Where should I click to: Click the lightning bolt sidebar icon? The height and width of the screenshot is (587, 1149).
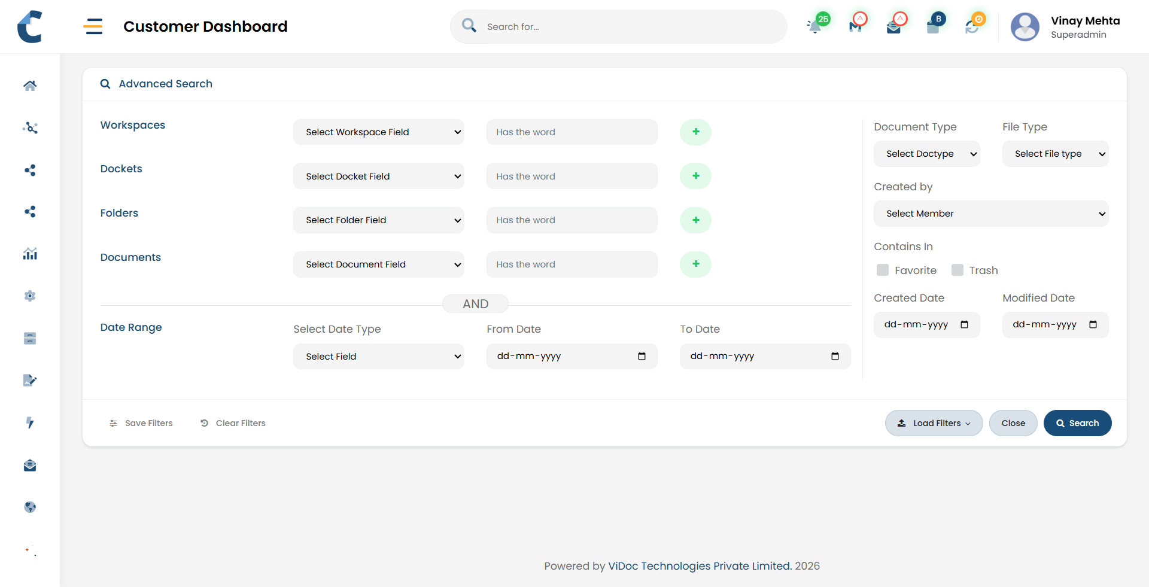(x=30, y=423)
